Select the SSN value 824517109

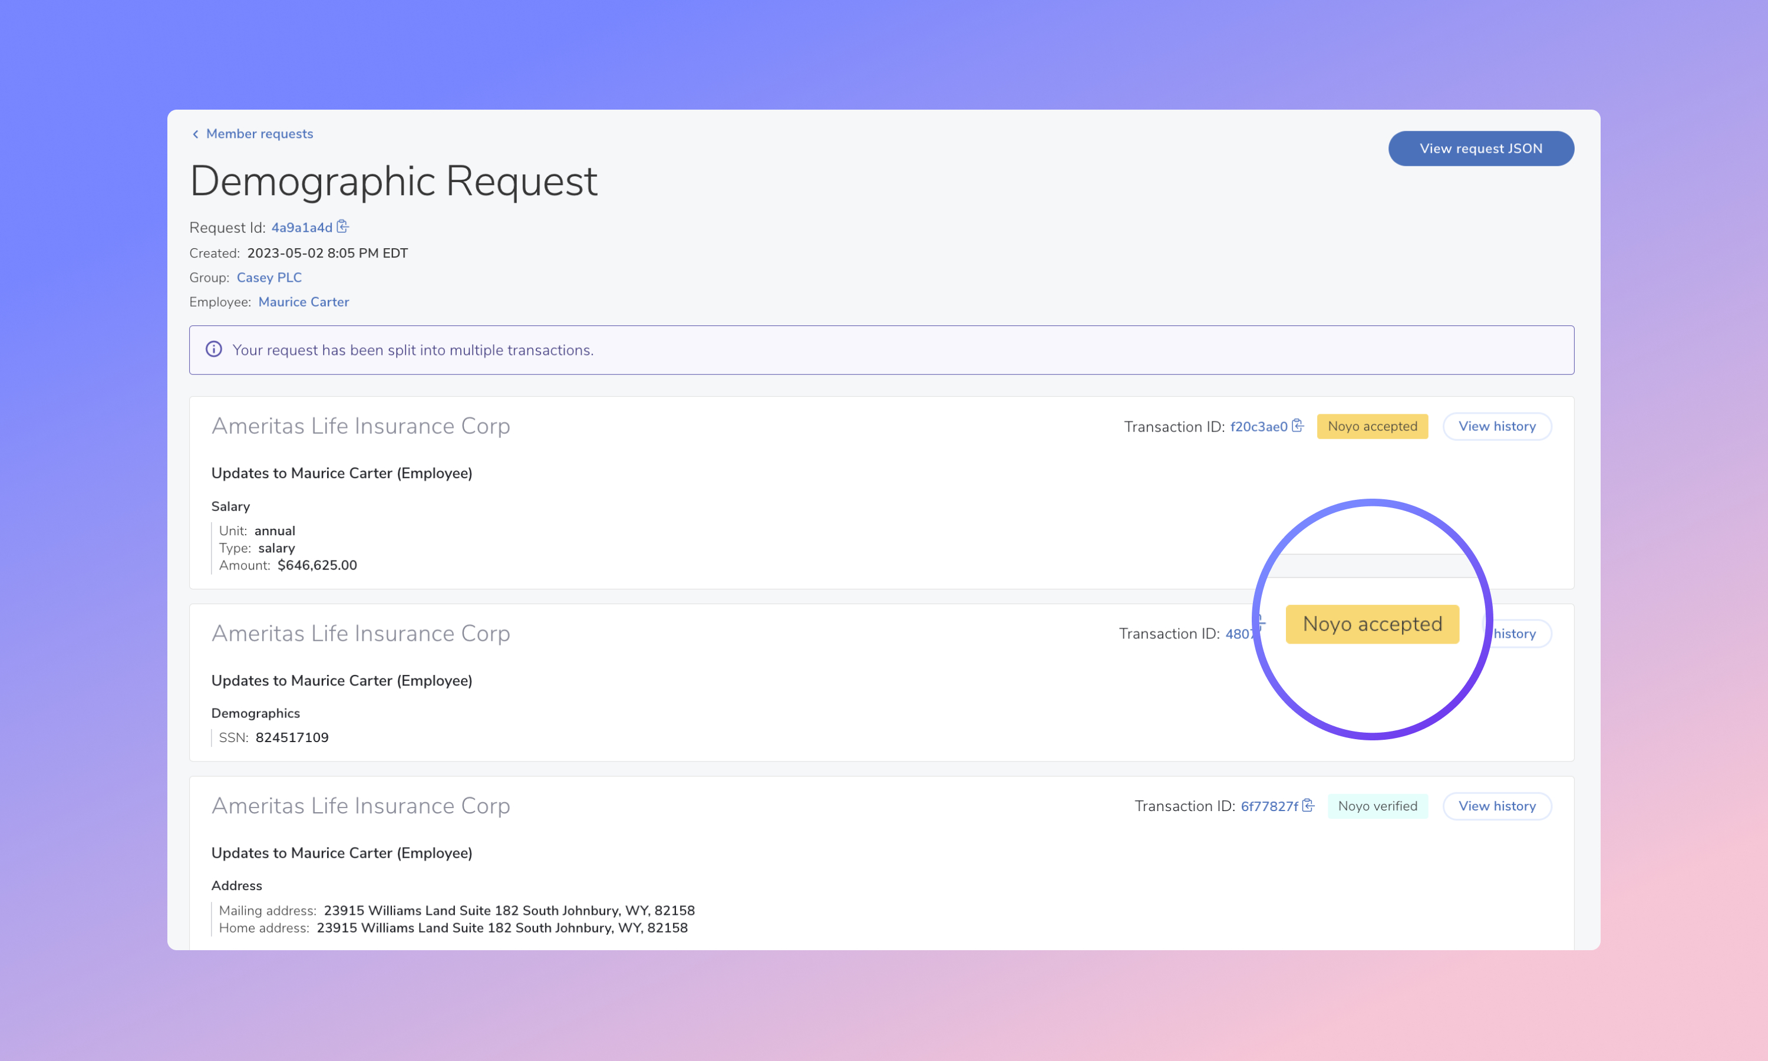coord(292,737)
